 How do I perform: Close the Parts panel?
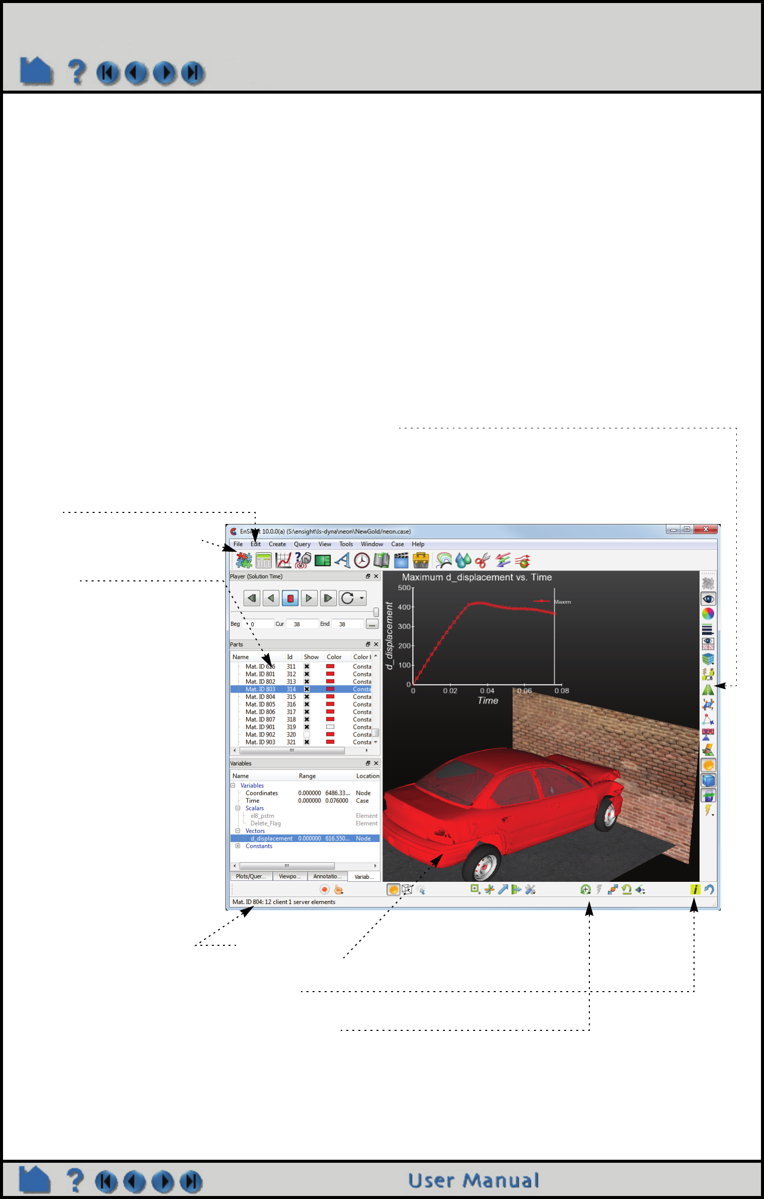click(x=376, y=644)
